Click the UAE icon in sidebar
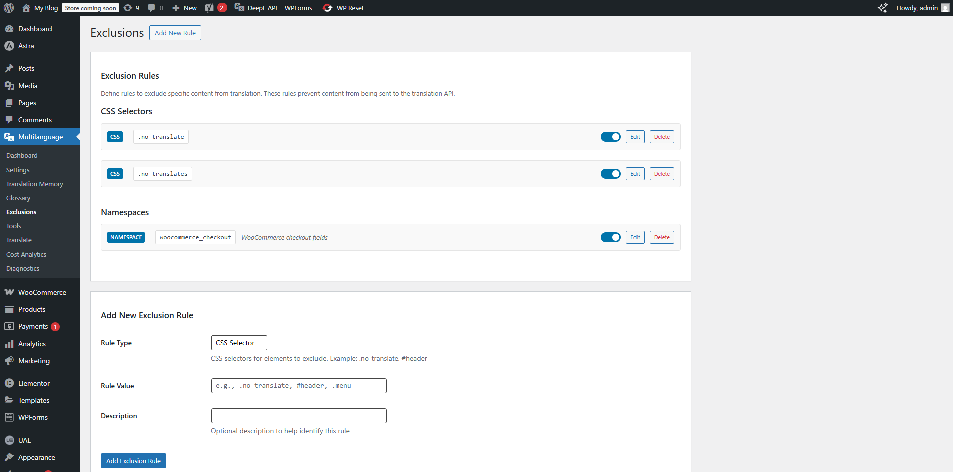 [9, 440]
